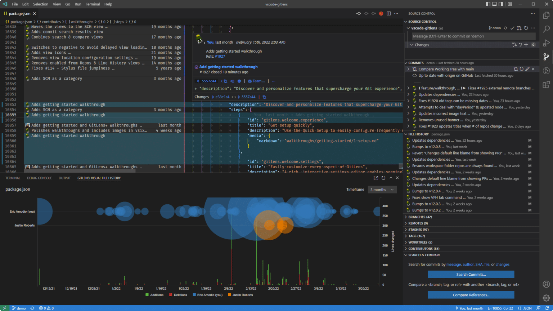Commit changes with the checkmark icon

[x=513, y=28]
